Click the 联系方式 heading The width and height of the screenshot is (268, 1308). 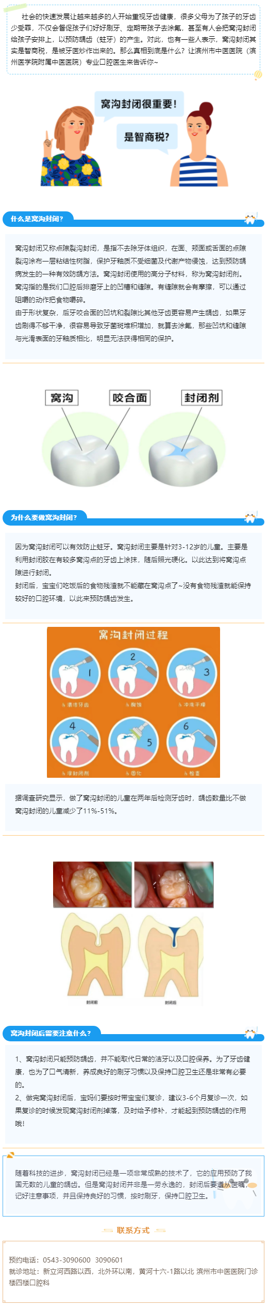click(x=133, y=1230)
